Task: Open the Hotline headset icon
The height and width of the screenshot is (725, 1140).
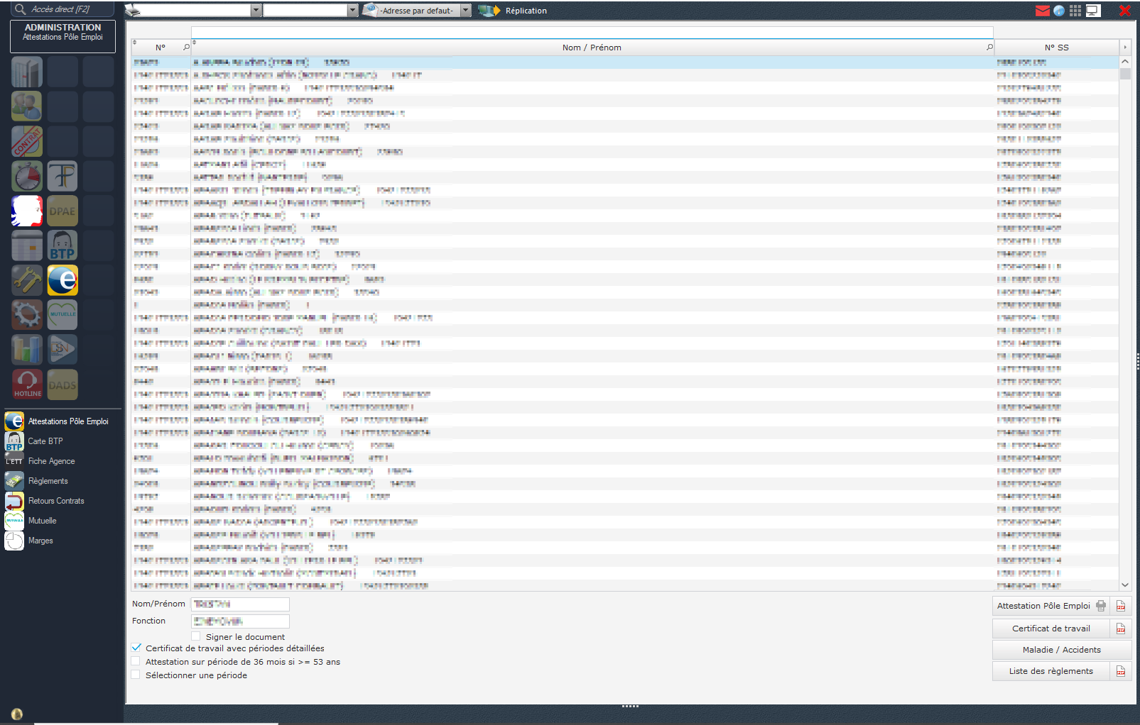Action: point(27,384)
